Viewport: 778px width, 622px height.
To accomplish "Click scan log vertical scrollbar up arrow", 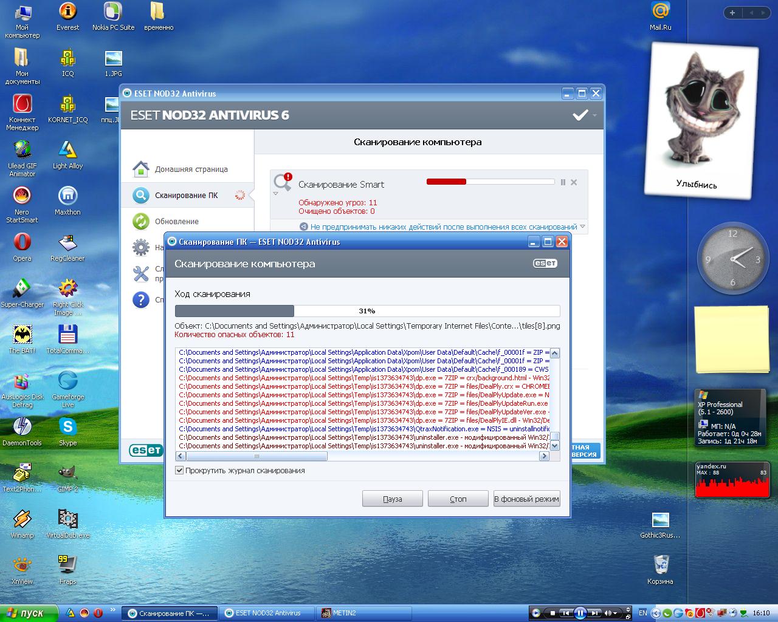I will [x=554, y=353].
